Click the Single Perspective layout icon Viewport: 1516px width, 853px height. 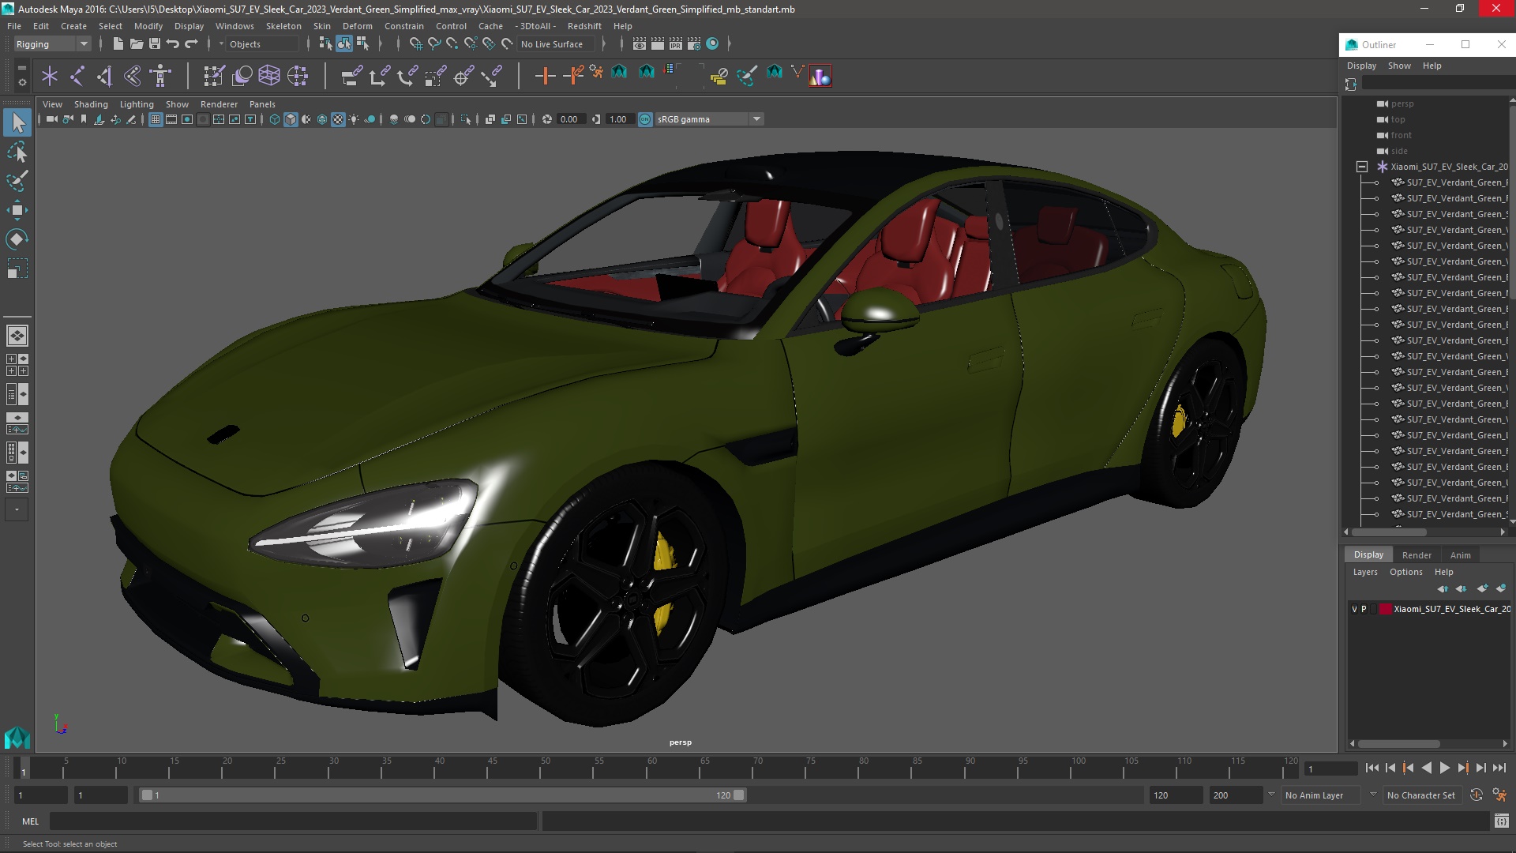click(17, 336)
